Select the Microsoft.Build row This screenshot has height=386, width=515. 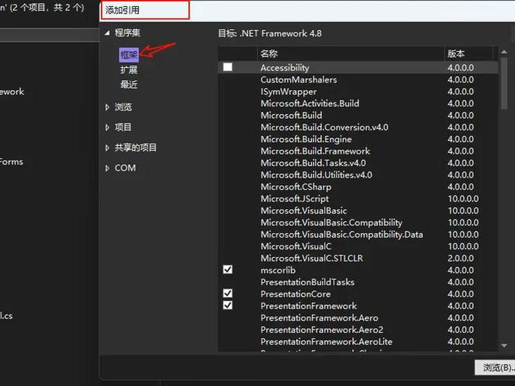point(358,115)
